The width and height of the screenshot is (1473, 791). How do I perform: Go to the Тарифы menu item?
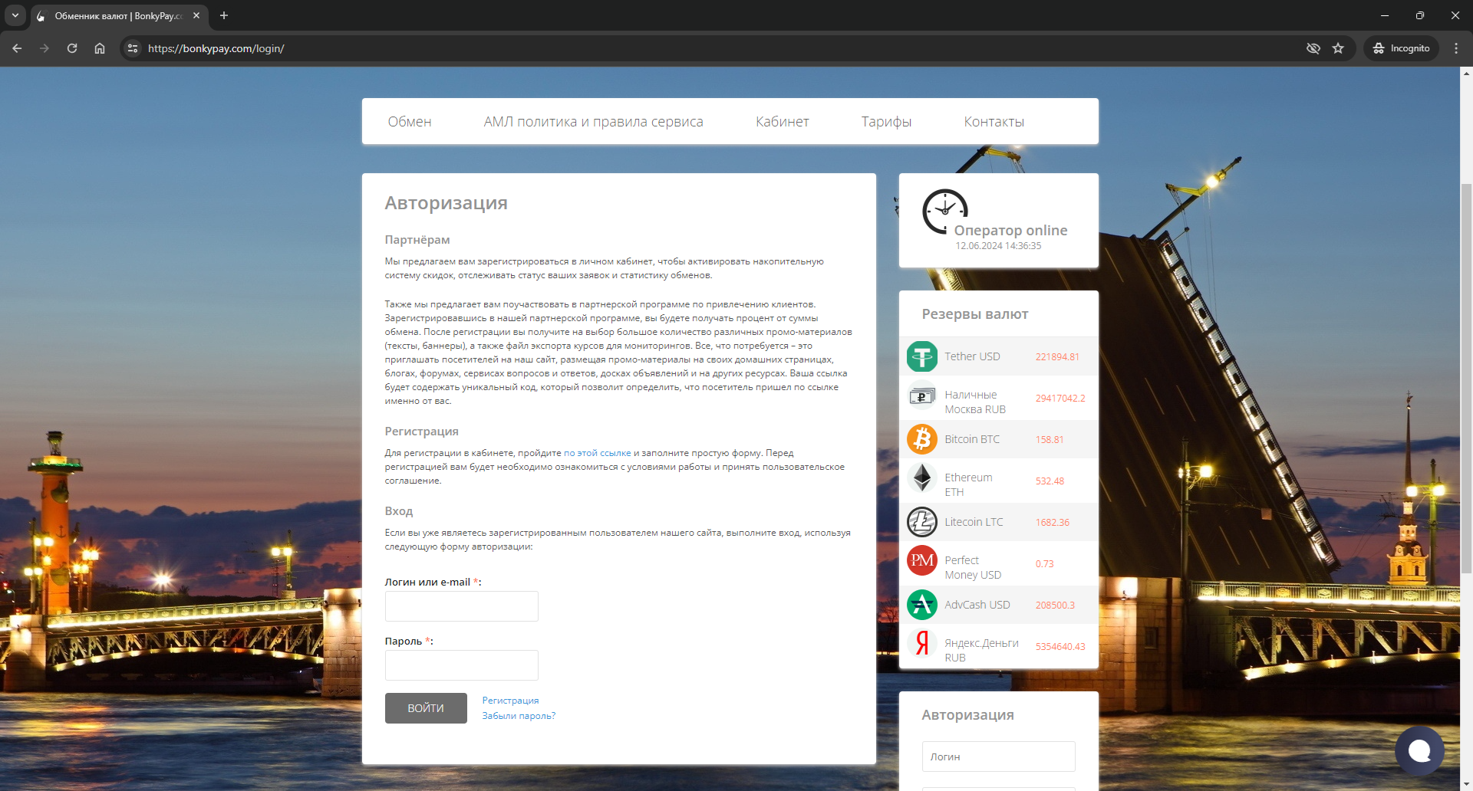tap(886, 122)
